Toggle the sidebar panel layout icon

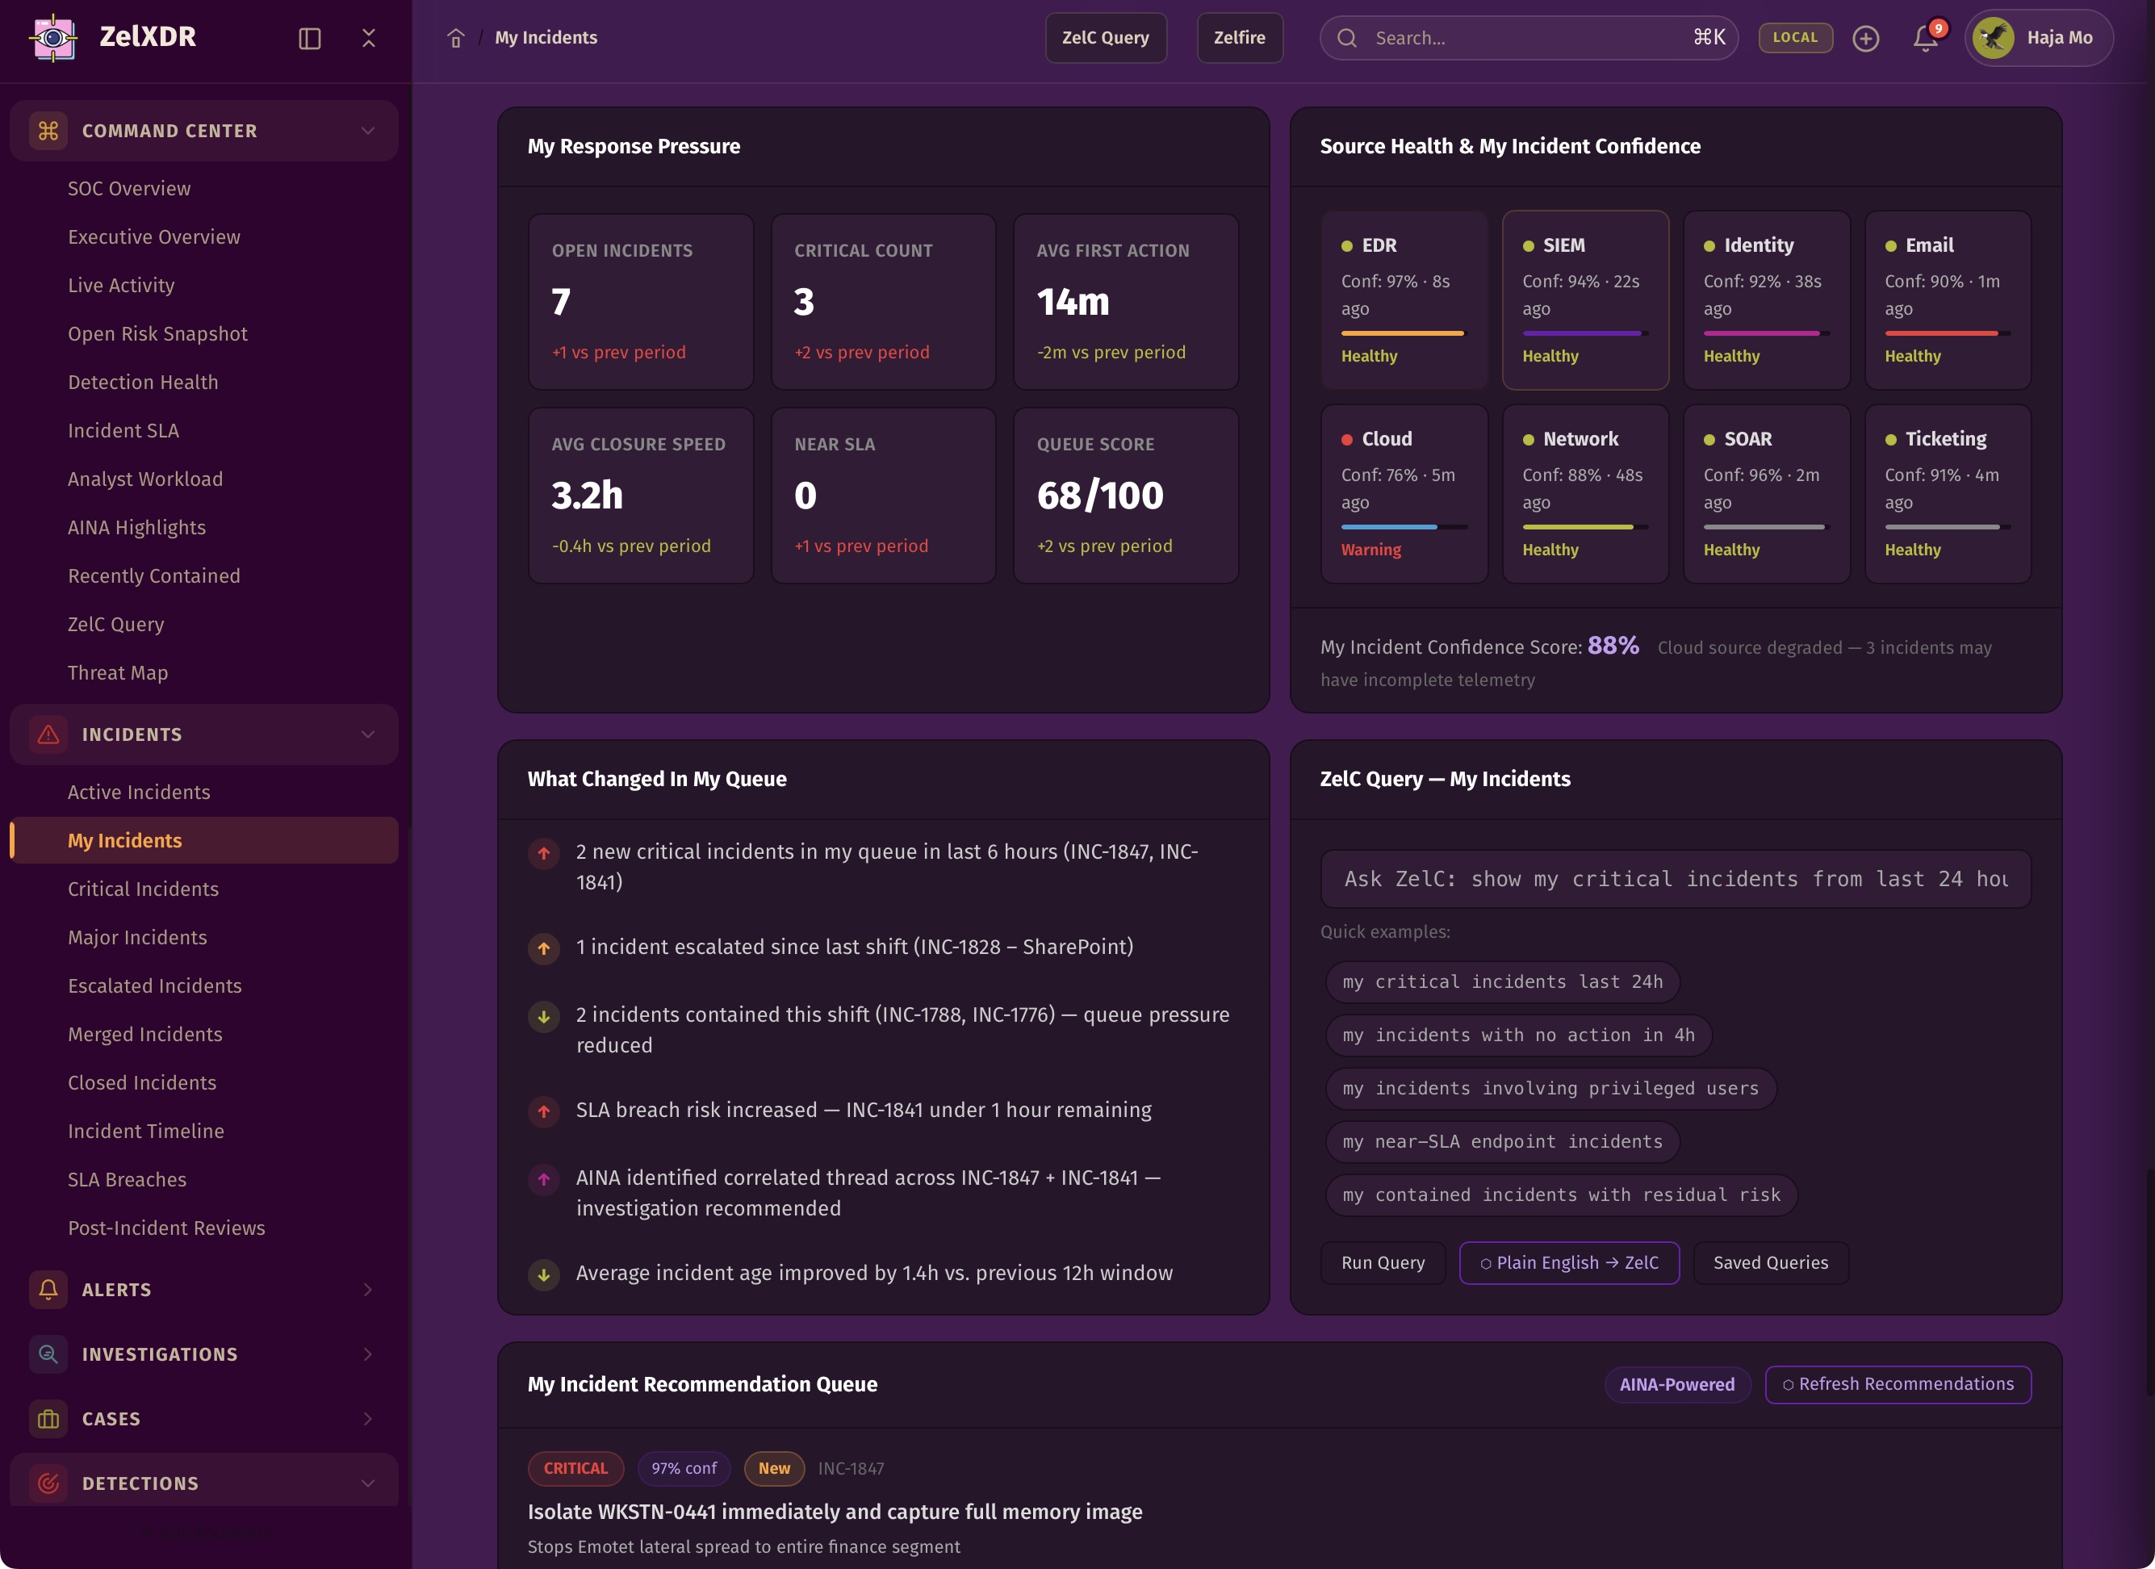(309, 38)
